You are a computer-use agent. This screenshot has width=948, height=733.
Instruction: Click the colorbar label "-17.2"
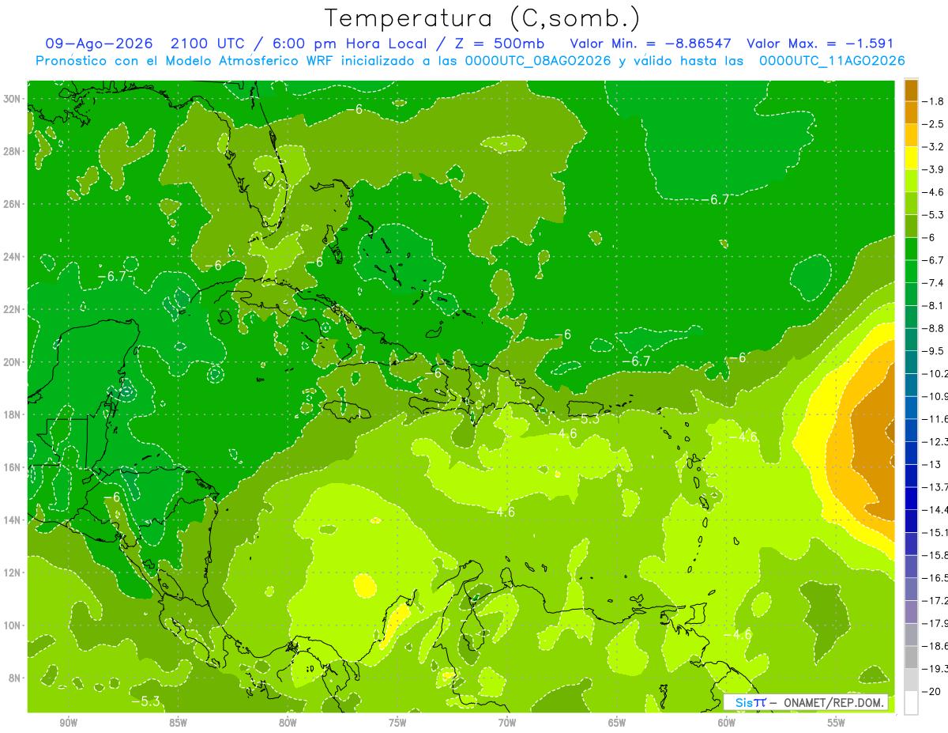tap(935, 601)
